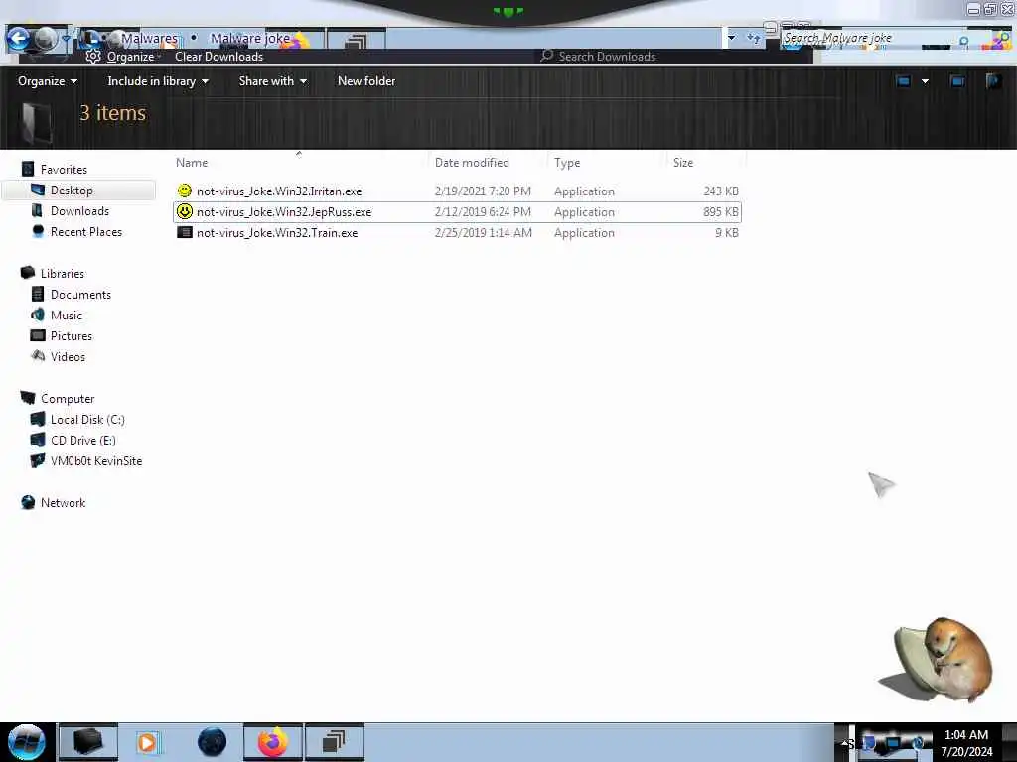The width and height of the screenshot is (1017, 762).
Task: Open the Music library
Action: (67, 315)
